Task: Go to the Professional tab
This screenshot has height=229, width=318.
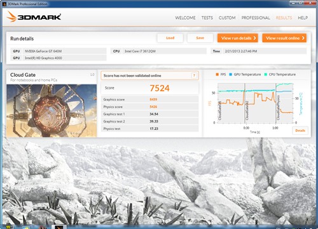Action: pyautogui.click(x=256, y=18)
